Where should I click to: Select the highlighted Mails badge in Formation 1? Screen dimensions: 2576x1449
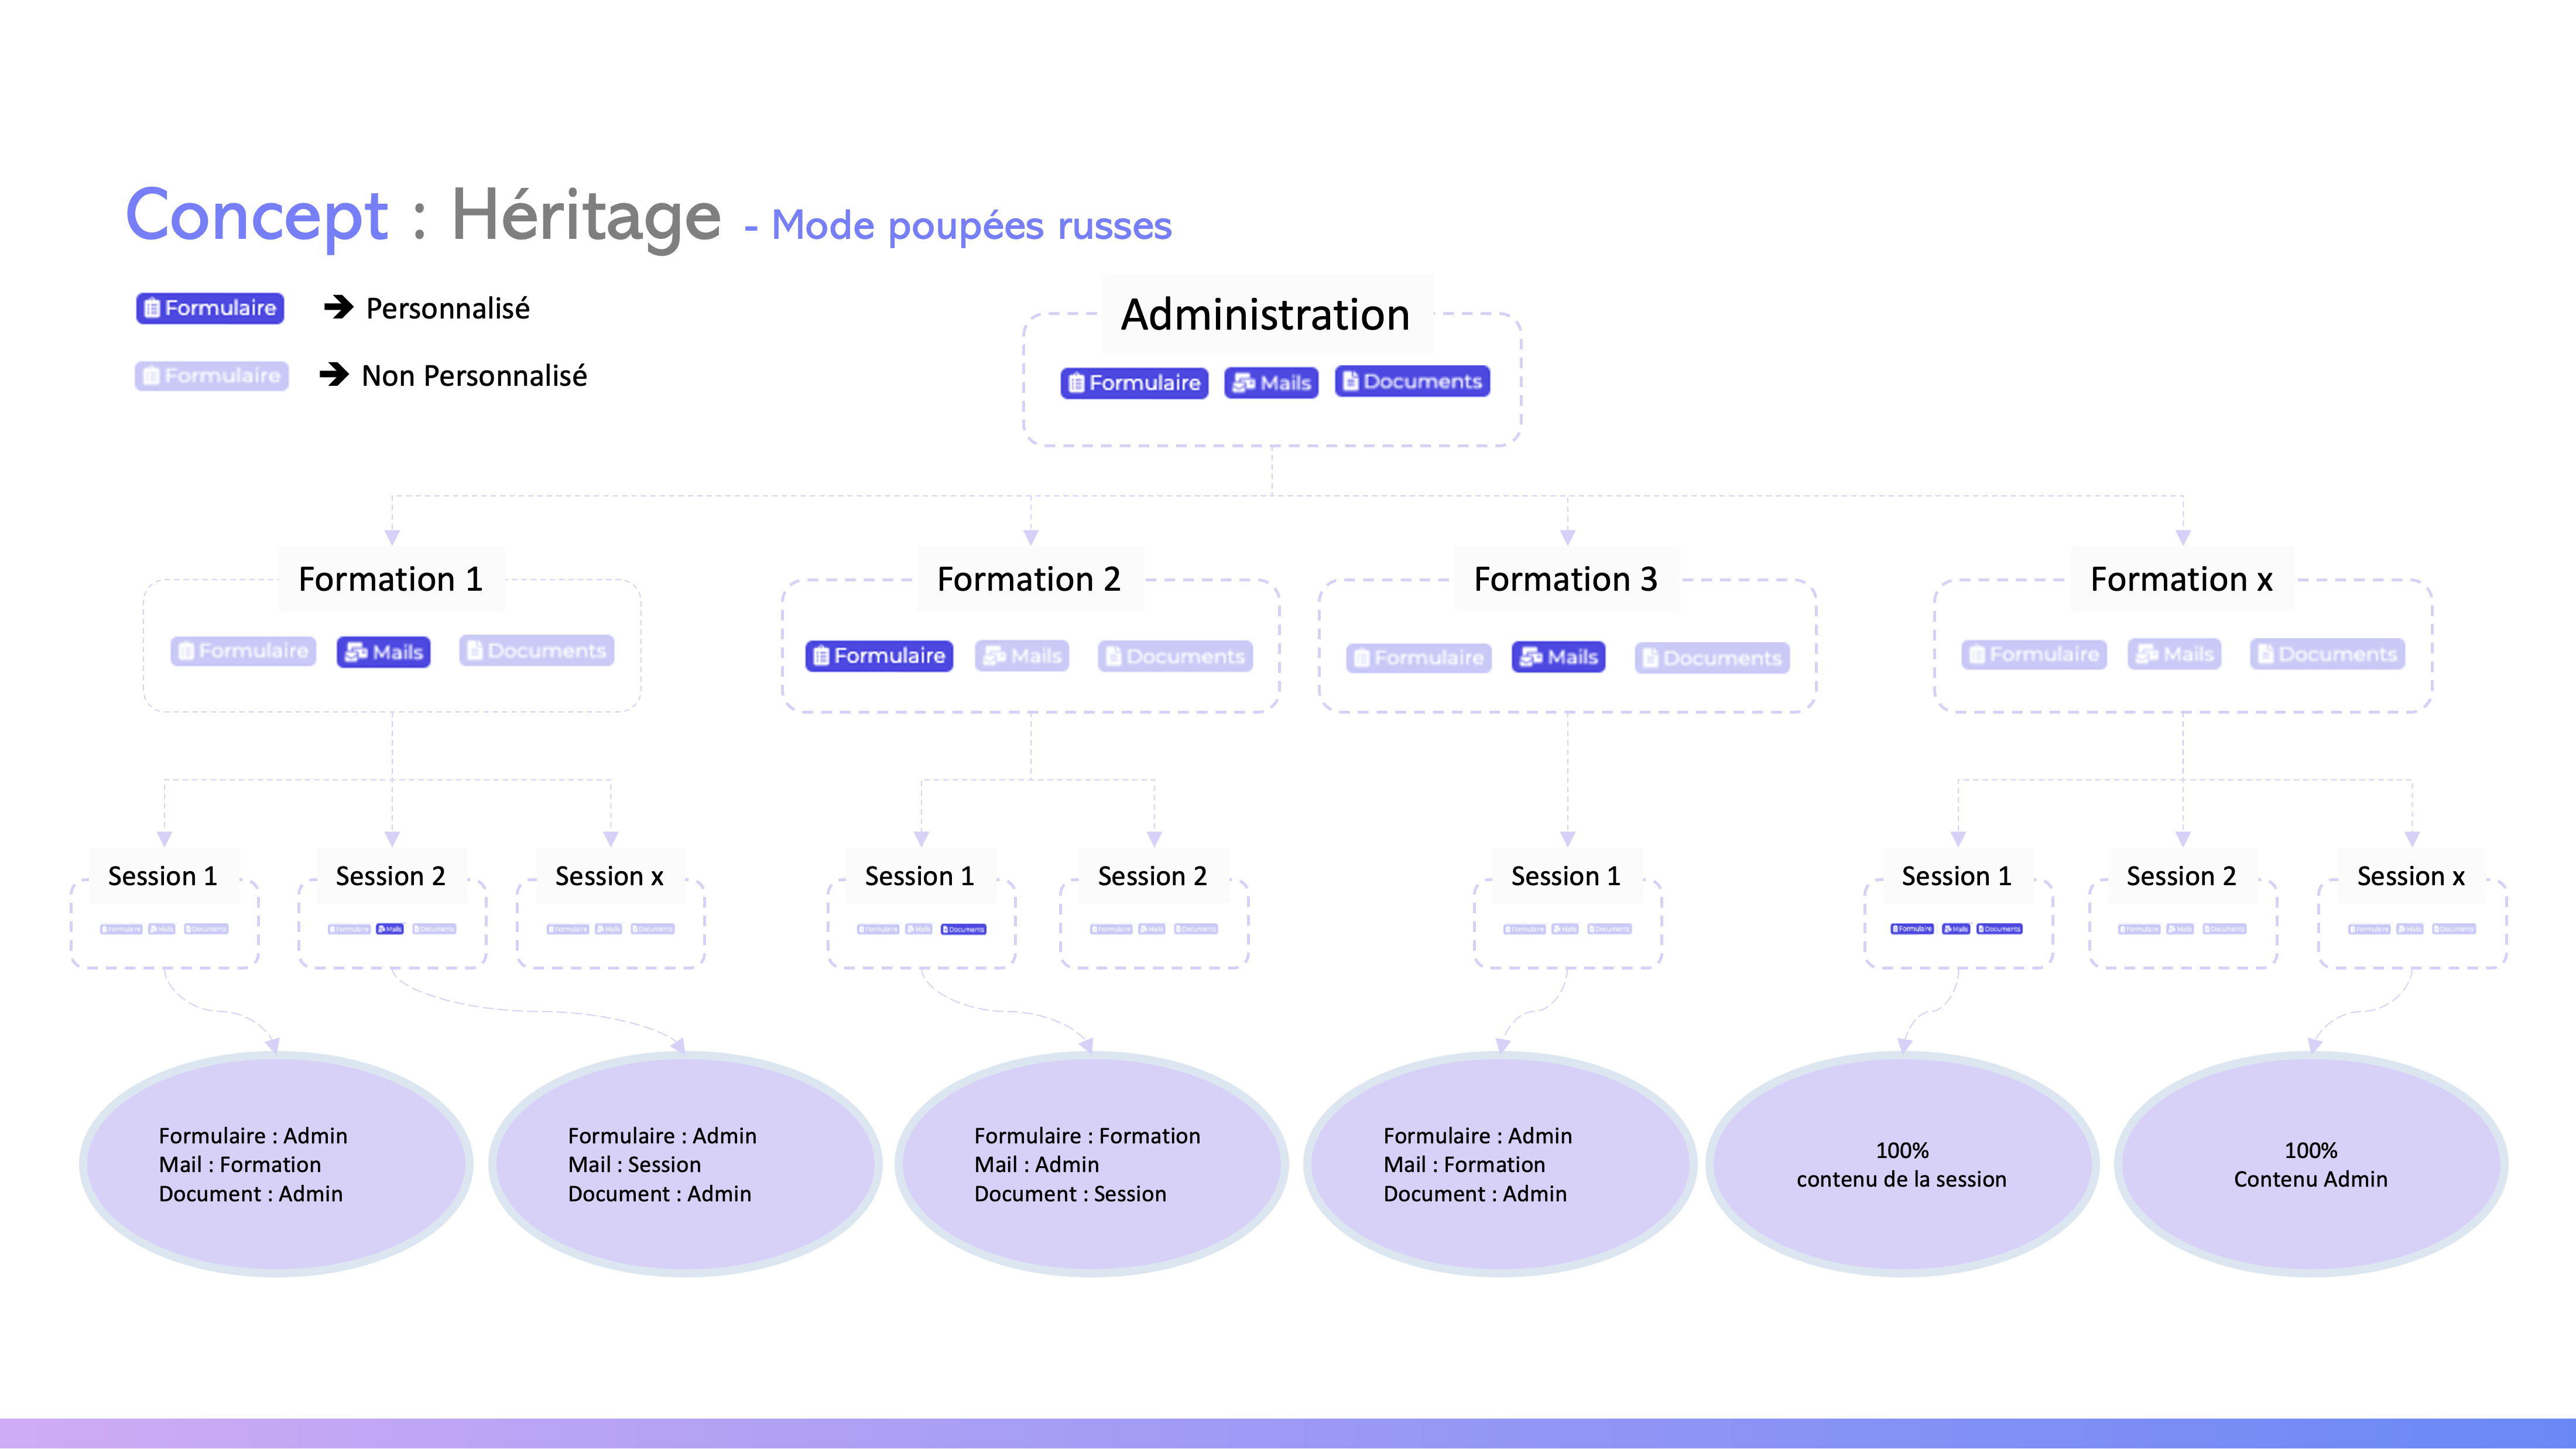coord(384,652)
